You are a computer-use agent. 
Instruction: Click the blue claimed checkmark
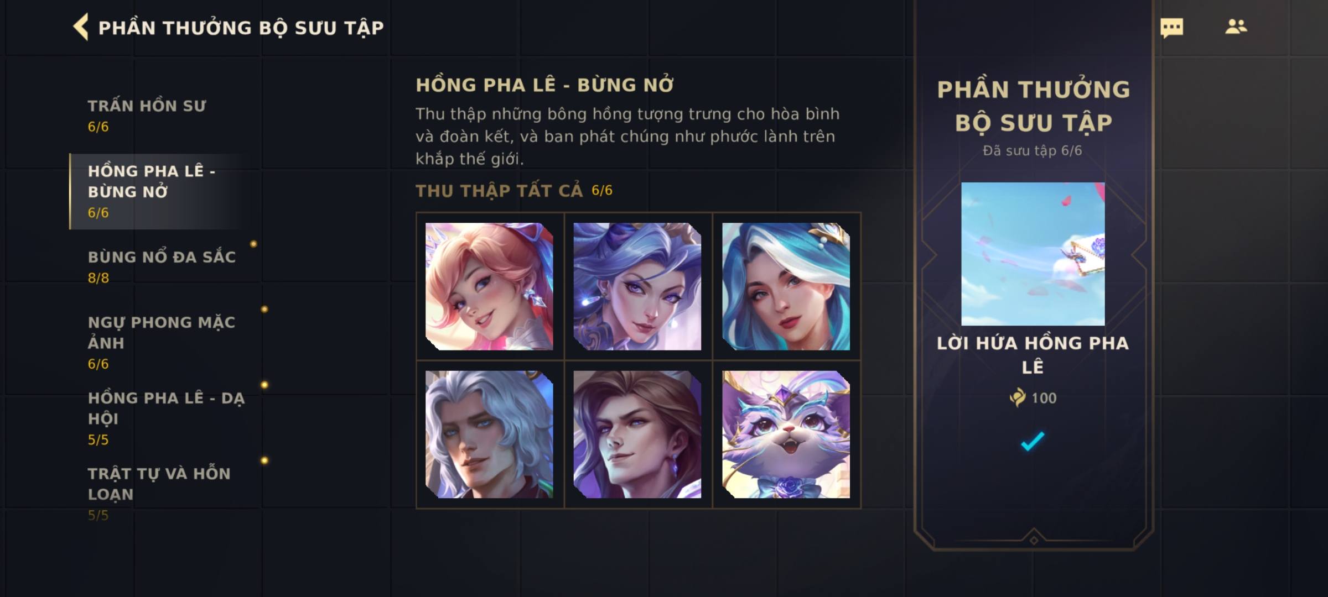pos(1033,441)
